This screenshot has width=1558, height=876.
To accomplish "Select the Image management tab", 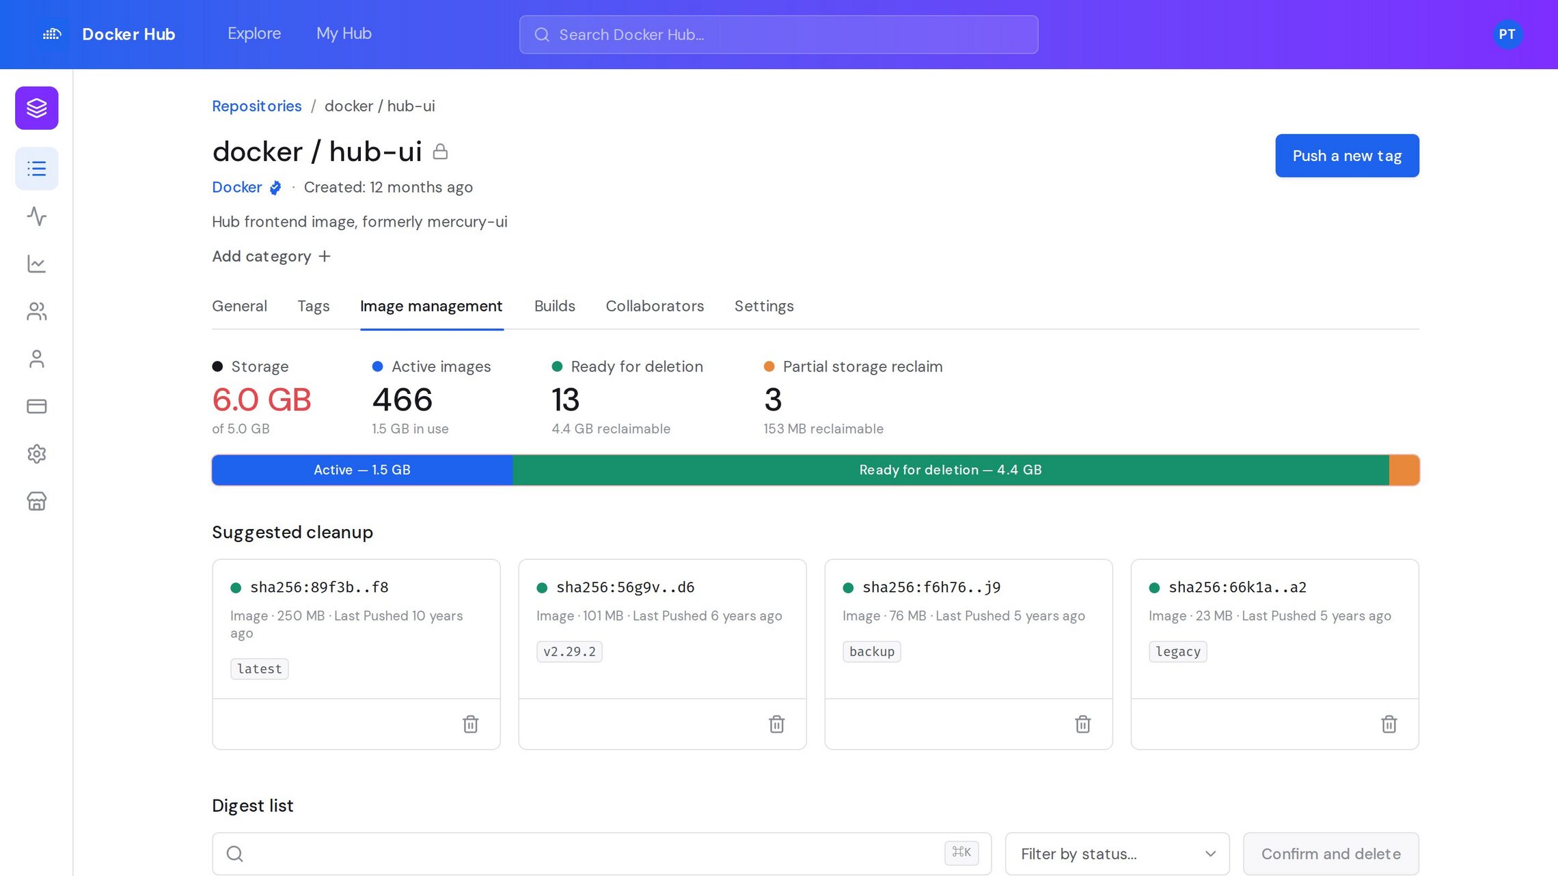I will 431,306.
